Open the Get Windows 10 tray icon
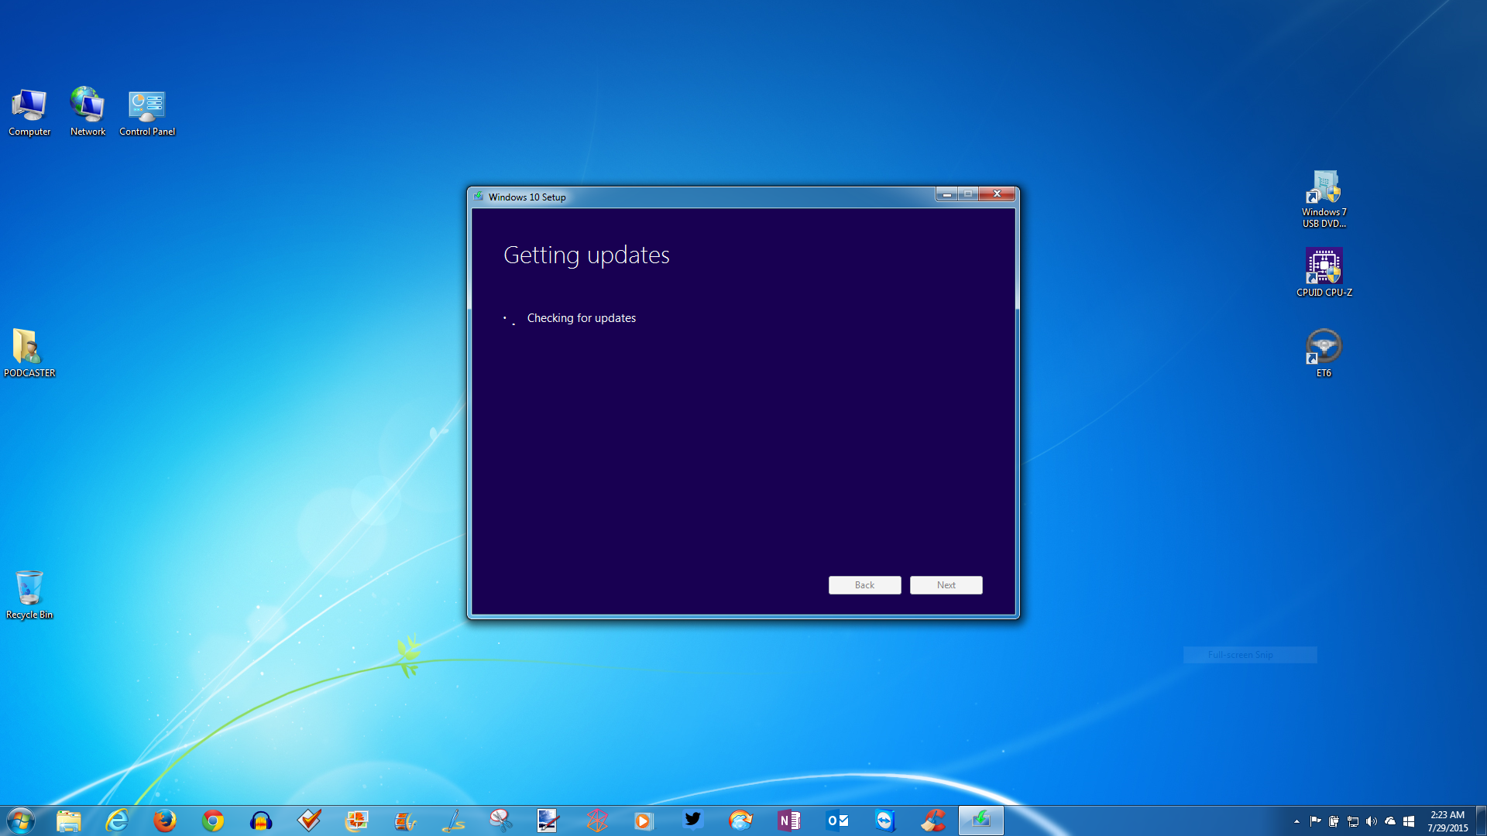This screenshot has width=1487, height=836. (x=1409, y=821)
